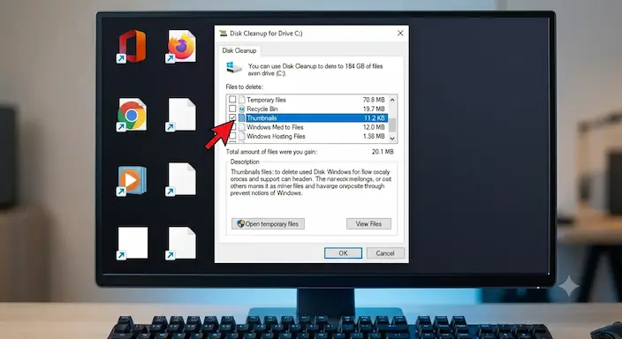
Task: Switch to the Disk Cleanup tab
Action: (239, 50)
